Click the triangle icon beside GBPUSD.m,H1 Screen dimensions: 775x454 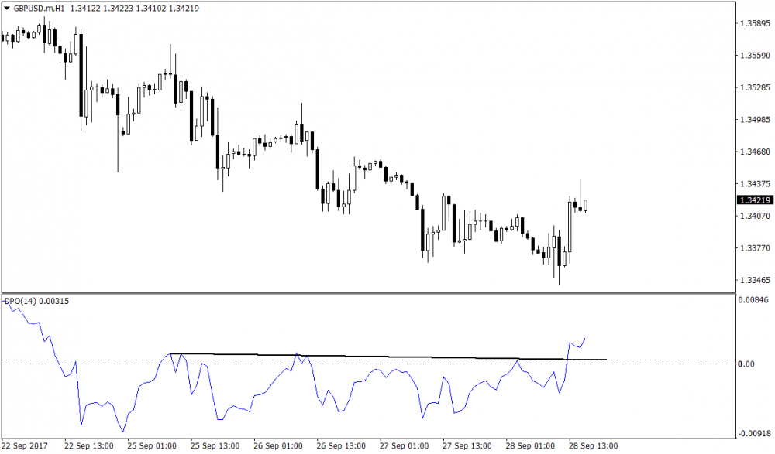7,9
